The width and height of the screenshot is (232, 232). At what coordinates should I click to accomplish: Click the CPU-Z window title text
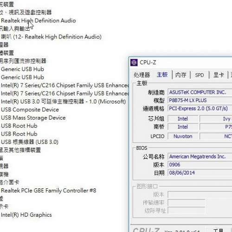(148, 63)
